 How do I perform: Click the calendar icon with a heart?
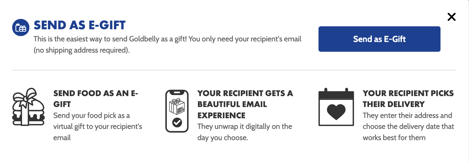coord(336,108)
